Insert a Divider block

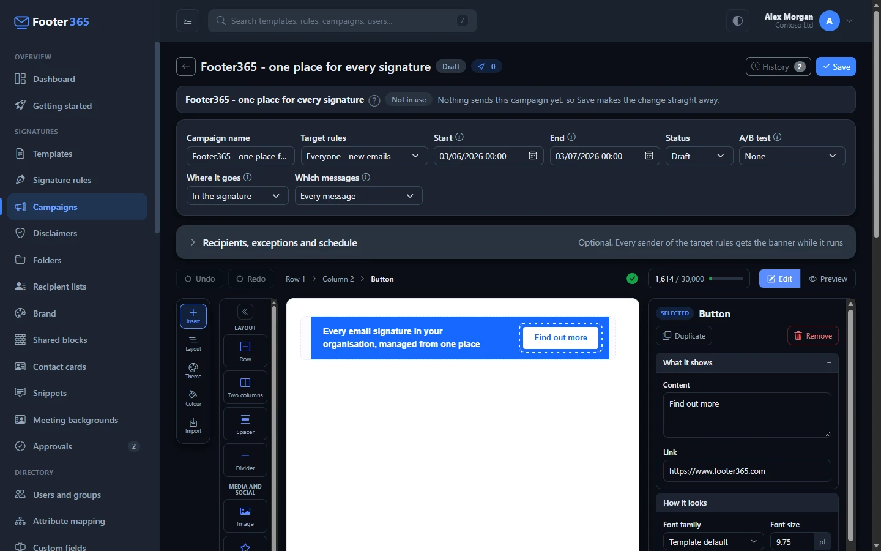click(245, 460)
